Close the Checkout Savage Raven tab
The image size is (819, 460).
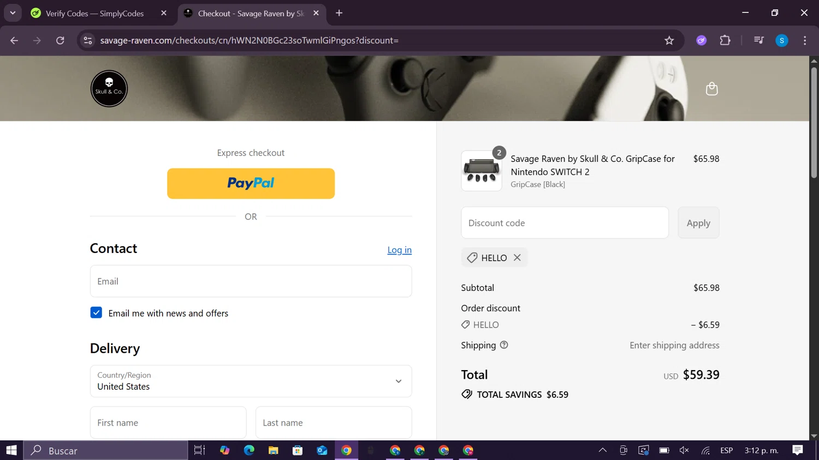[316, 13]
